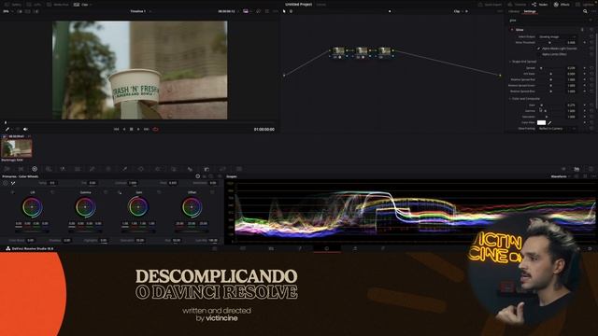Toggle Alpha Masks Light Sources checkbox
This screenshot has height=336, width=598.
(539, 49)
